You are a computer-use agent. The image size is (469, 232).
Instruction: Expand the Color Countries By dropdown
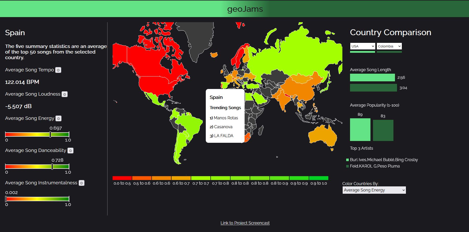click(x=374, y=190)
